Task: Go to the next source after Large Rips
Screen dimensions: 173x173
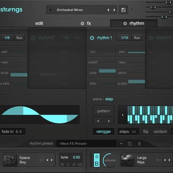Action: coord(170,160)
